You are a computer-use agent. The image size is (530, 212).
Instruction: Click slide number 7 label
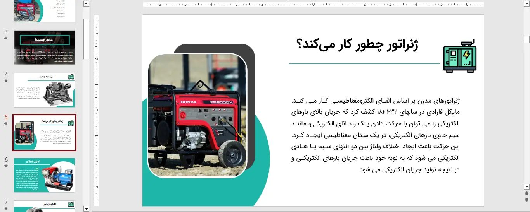6,202
